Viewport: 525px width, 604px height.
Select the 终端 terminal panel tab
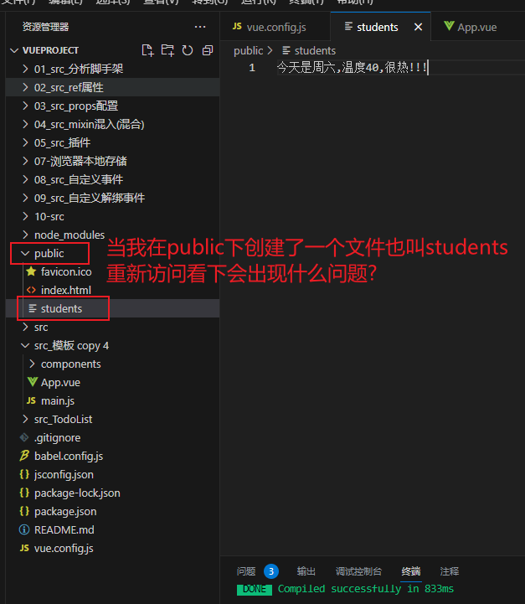coord(410,571)
